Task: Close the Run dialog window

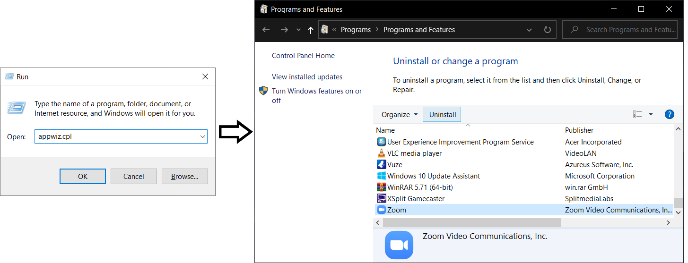Action: point(205,76)
